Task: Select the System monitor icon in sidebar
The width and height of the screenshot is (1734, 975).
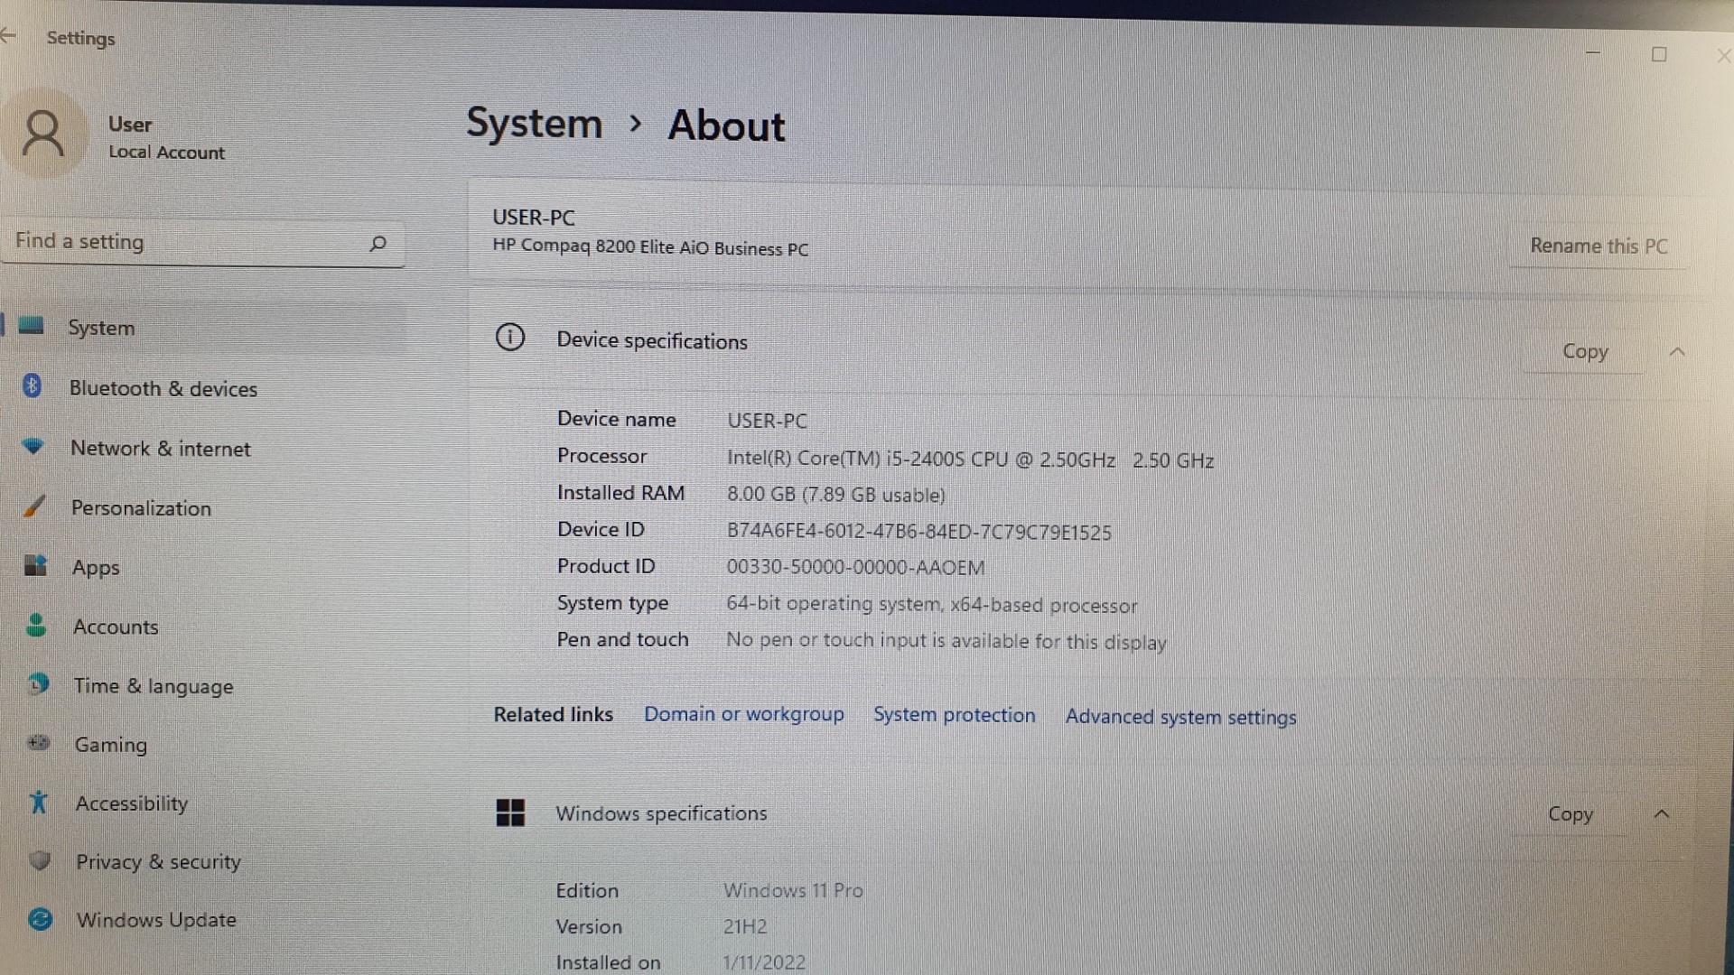Action: click(x=31, y=325)
